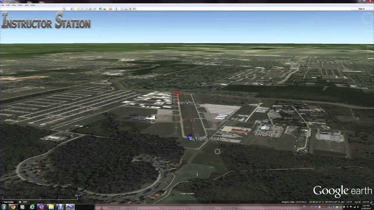Open the Windows Start button
This screenshot has height=210, width=374.
click(x=4, y=207)
